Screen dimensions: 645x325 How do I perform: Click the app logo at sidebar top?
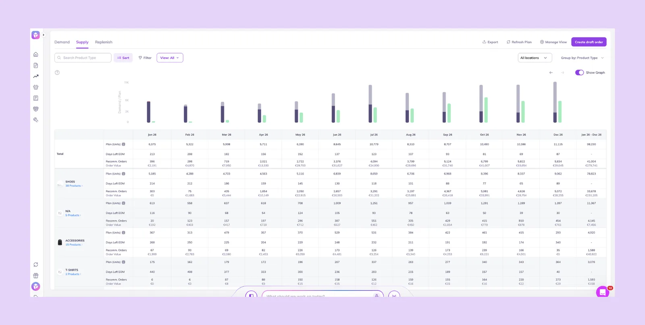tap(36, 35)
